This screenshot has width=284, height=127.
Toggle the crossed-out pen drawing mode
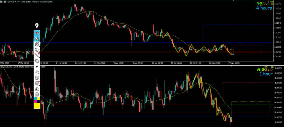(37, 44)
